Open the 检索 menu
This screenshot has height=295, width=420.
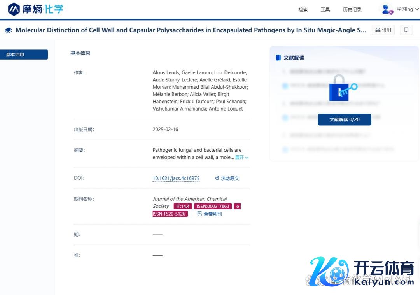tap(303, 10)
